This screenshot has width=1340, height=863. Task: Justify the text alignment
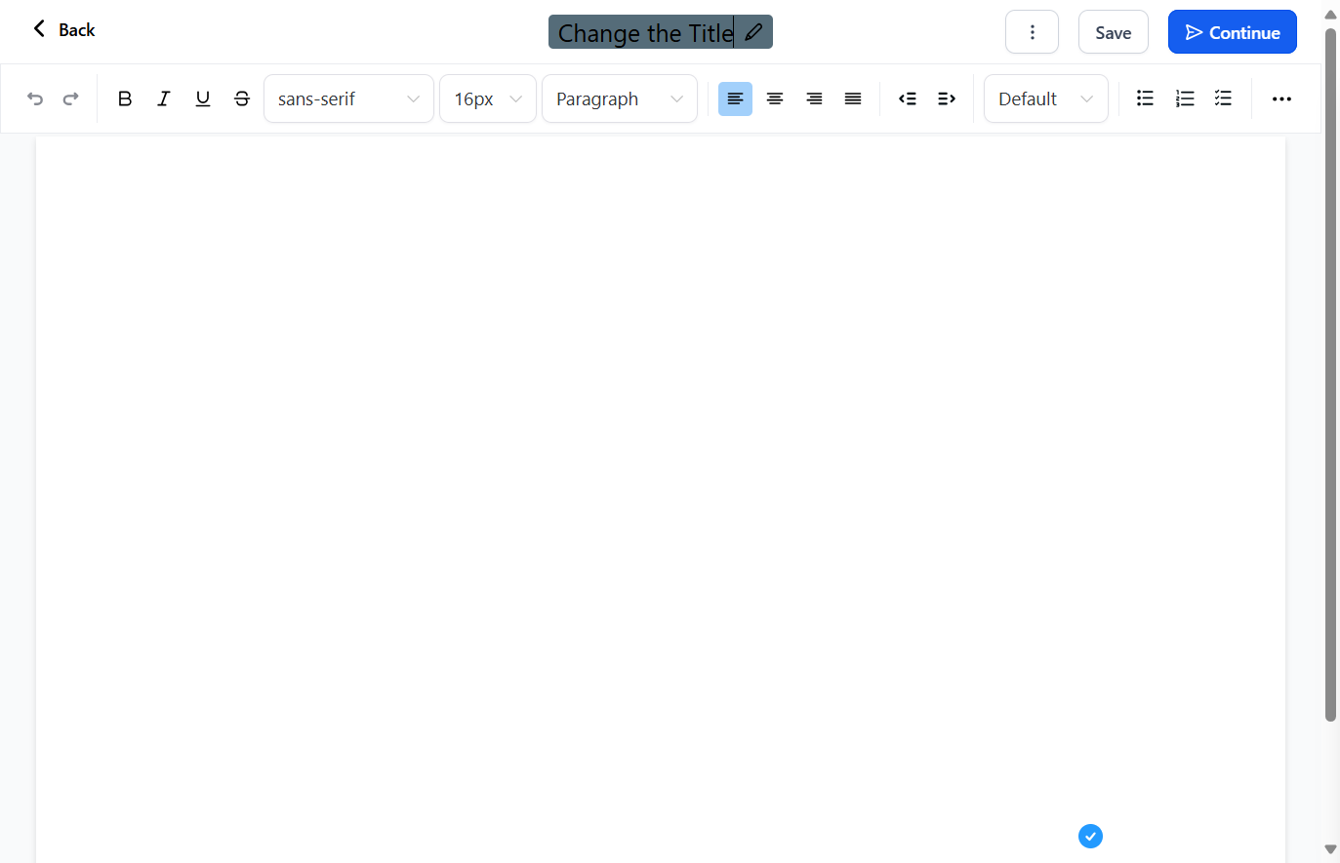(x=853, y=98)
